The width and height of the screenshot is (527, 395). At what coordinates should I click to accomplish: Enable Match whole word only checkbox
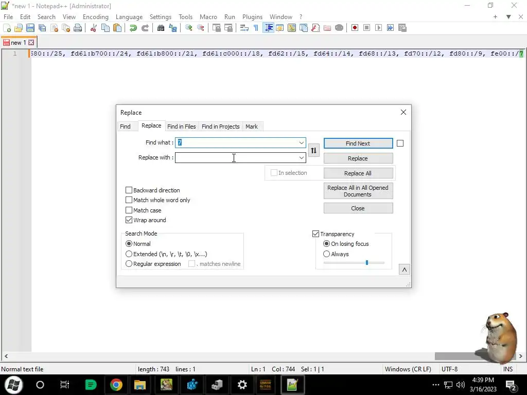tap(129, 200)
